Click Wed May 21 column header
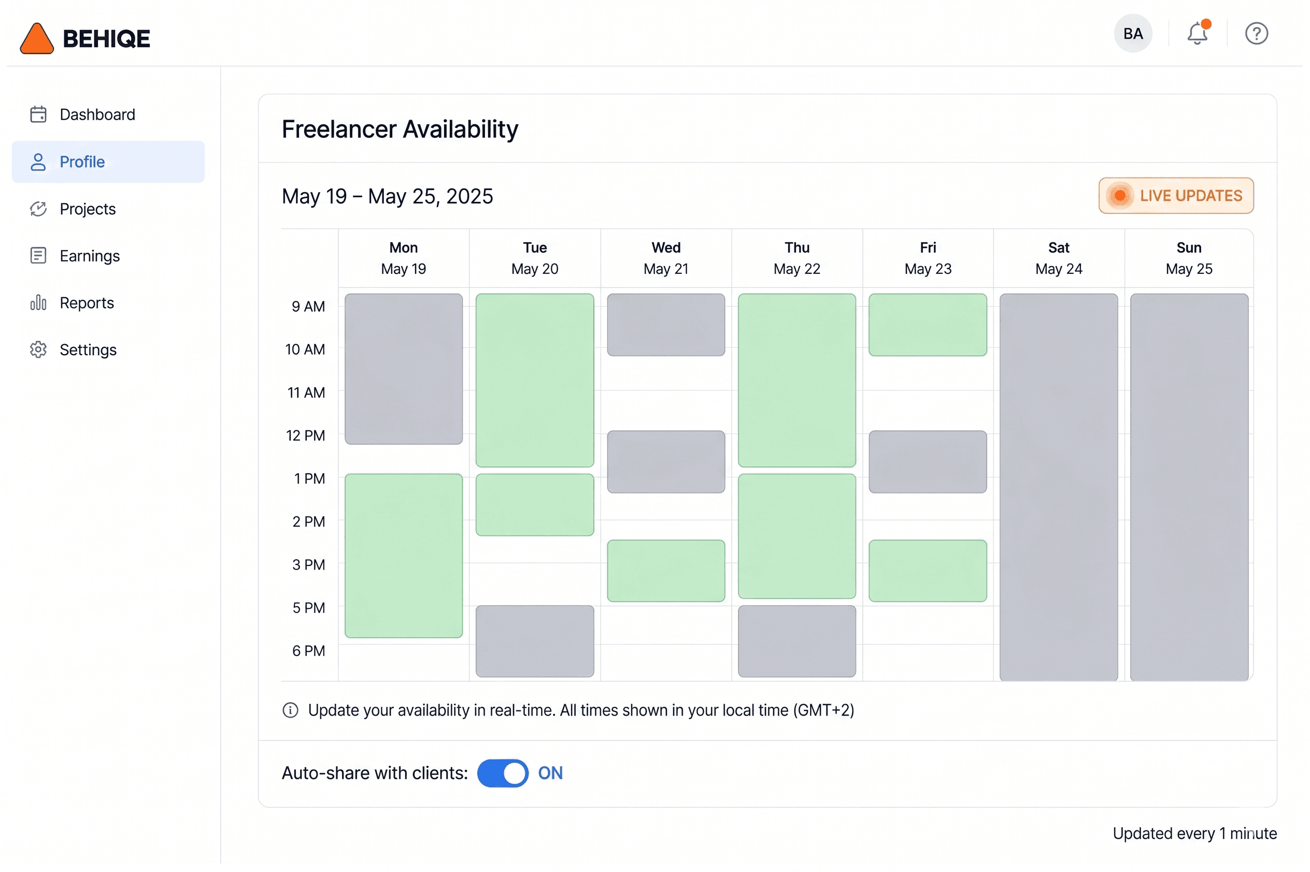 (x=666, y=258)
